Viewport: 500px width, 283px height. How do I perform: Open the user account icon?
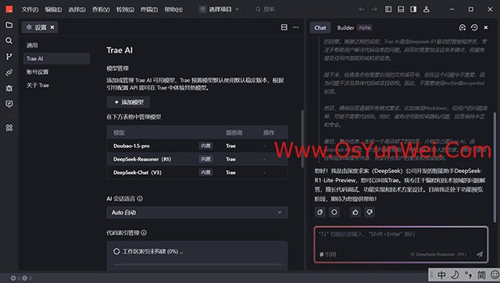click(427, 9)
